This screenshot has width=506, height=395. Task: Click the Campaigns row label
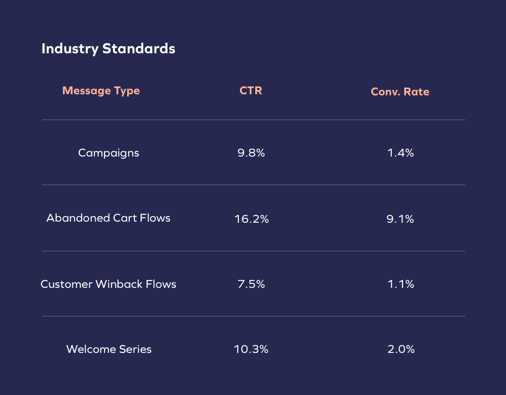click(109, 153)
